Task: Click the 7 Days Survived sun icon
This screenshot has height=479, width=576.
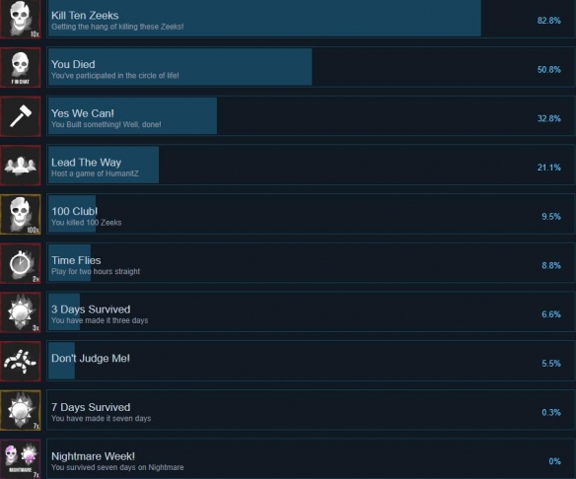Action: click(21, 410)
